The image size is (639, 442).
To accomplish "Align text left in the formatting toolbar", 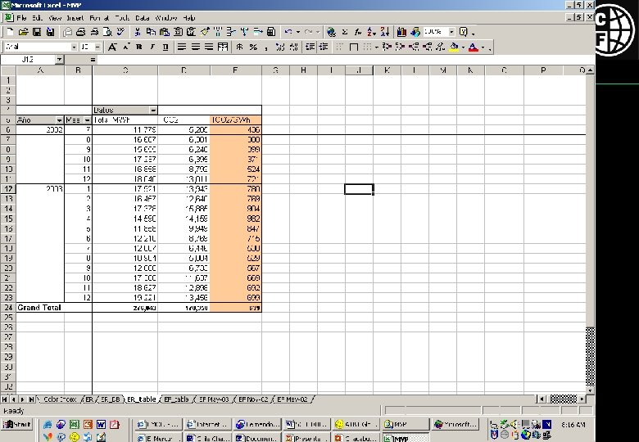I will tap(182, 47).
